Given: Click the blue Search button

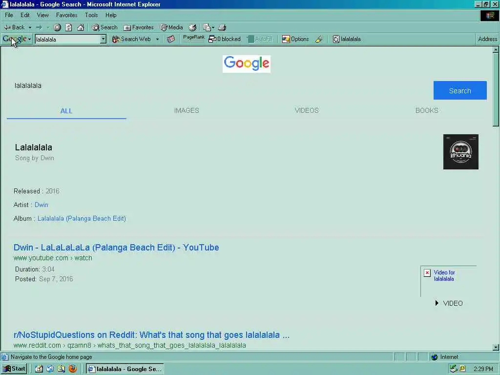Looking at the screenshot, I should click(460, 90).
